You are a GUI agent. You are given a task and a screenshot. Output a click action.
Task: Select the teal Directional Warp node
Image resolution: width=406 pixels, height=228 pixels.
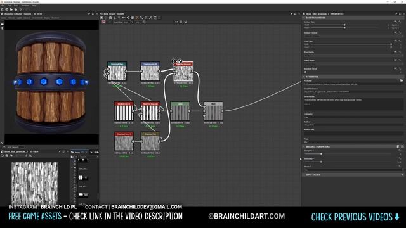[117, 72]
